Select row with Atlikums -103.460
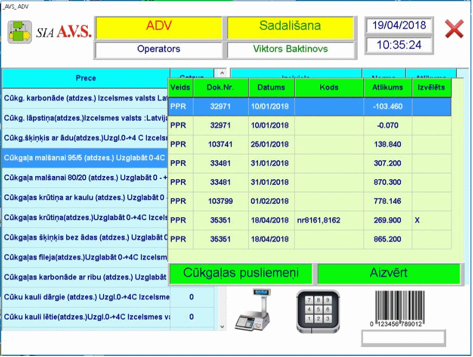The width and height of the screenshot is (473, 357). point(309,106)
